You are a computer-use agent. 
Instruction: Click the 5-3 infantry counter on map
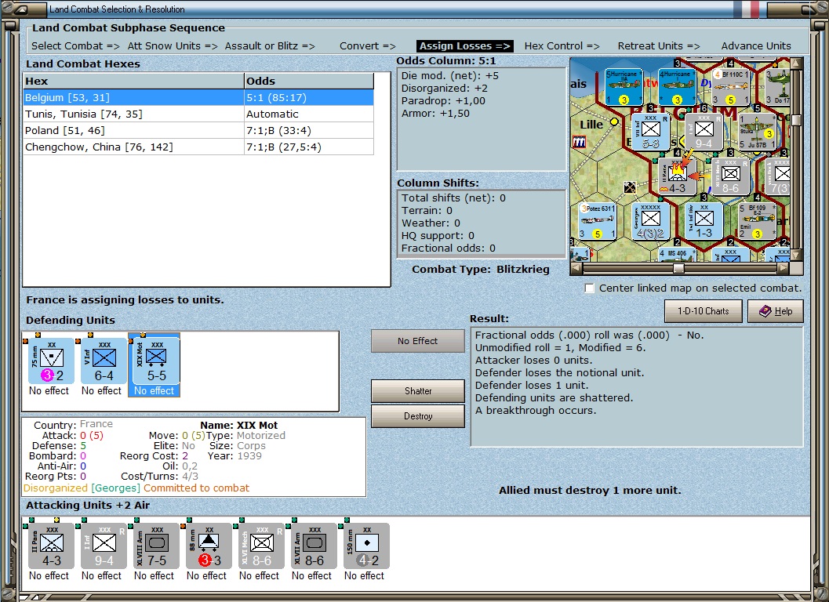coord(650,132)
